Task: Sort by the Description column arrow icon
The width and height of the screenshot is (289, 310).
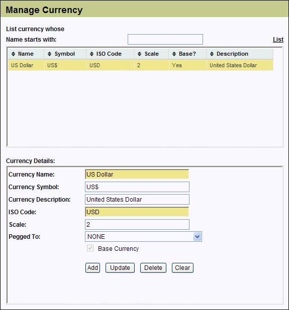Action: tap(212, 54)
